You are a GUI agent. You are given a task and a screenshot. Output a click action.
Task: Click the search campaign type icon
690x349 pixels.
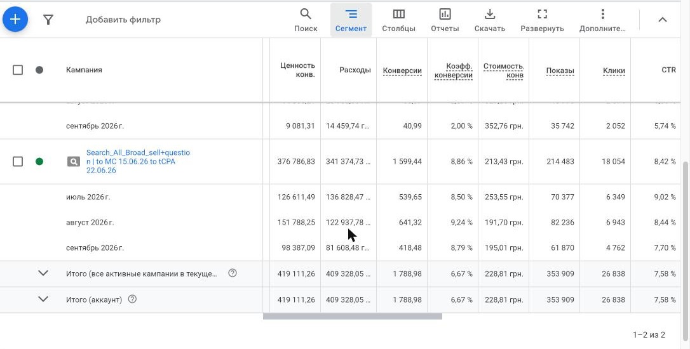pyautogui.click(x=74, y=161)
